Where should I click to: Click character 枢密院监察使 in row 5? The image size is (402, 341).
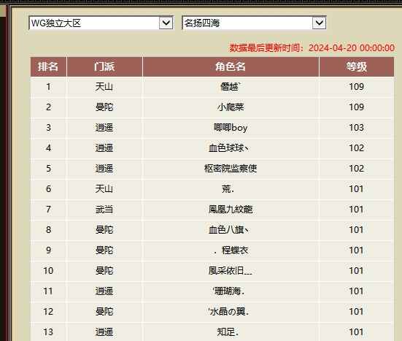[231, 169]
